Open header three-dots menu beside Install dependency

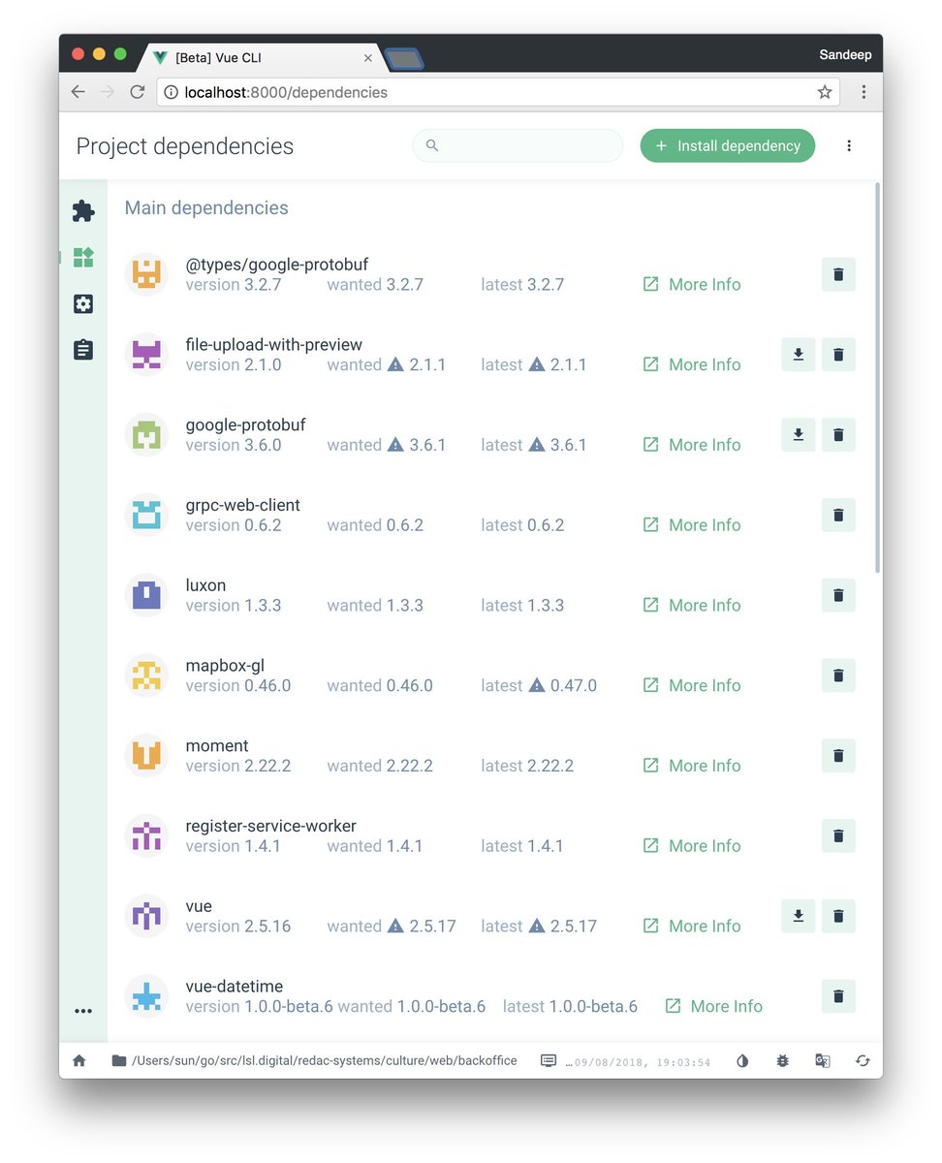tap(849, 145)
